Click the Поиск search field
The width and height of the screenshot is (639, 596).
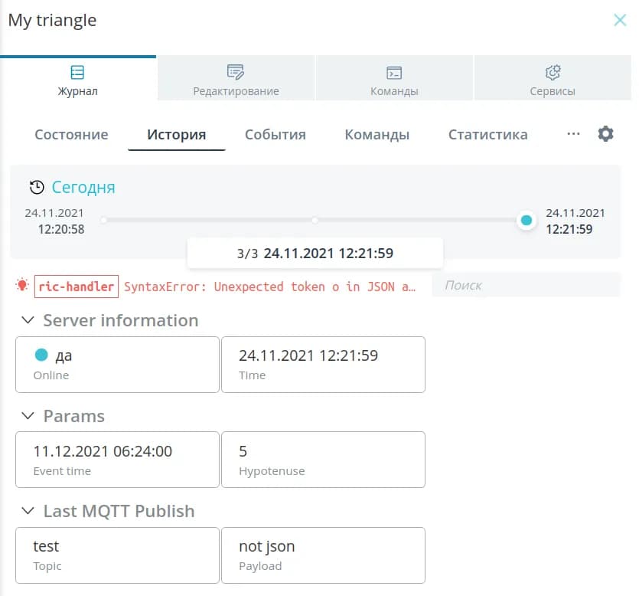point(525,285)
